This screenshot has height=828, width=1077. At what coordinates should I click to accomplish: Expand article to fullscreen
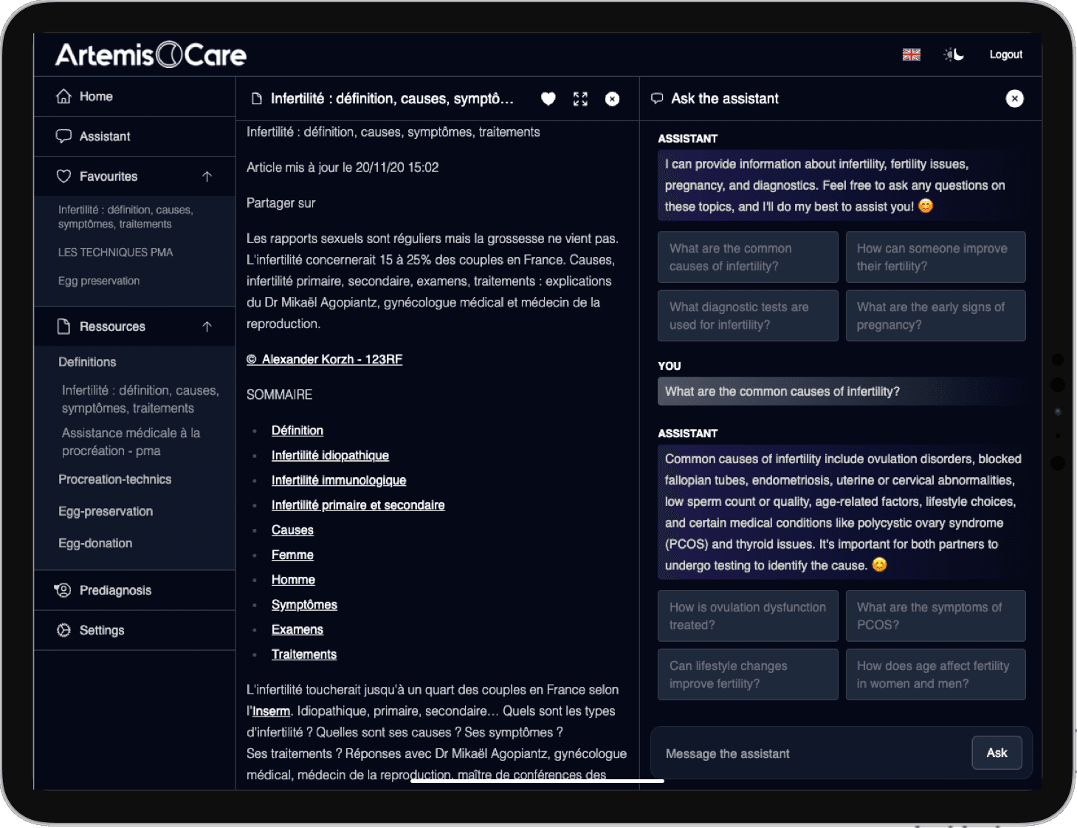580,99
